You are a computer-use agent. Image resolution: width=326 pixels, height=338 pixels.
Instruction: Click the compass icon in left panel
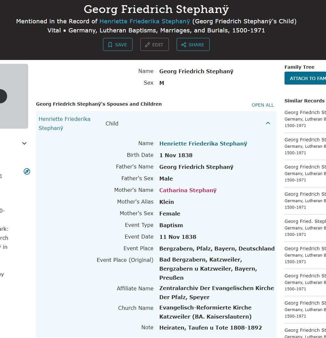pos(27,171)
